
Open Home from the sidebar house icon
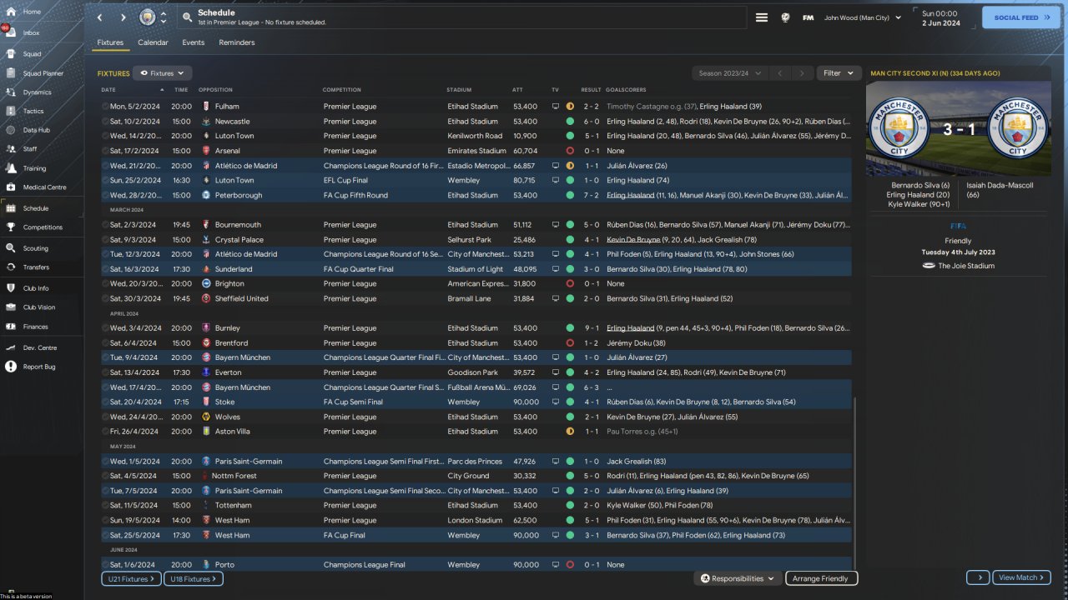11,12
